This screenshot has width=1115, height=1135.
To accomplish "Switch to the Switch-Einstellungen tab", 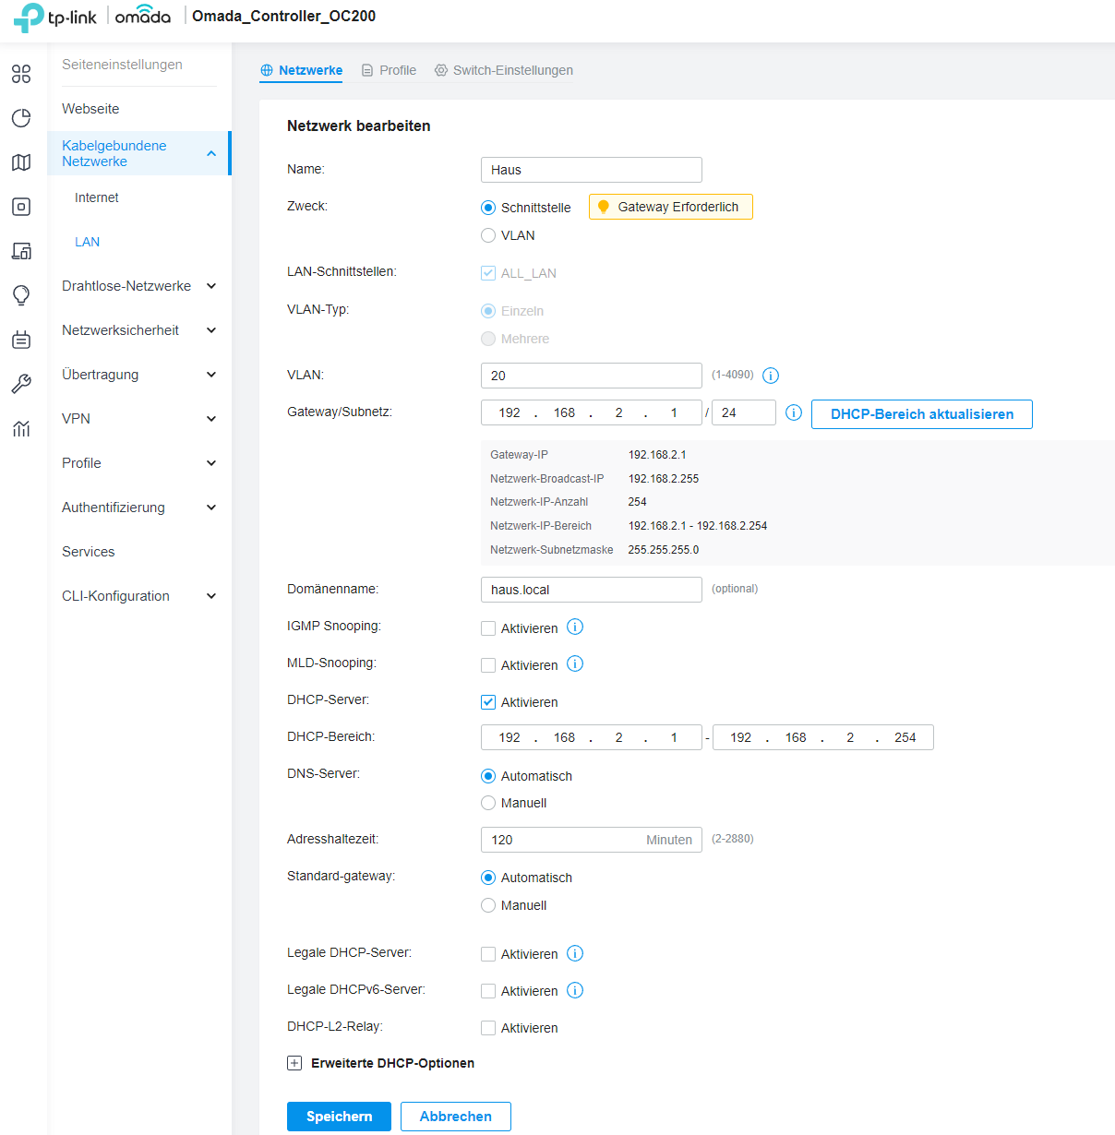I will (x=504, y=70).
